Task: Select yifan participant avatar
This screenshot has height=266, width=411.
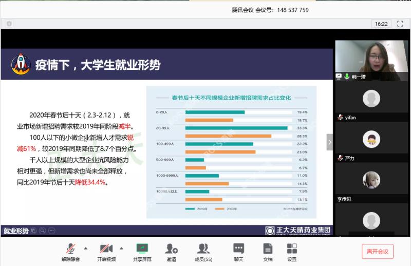Action: point(371,99)
